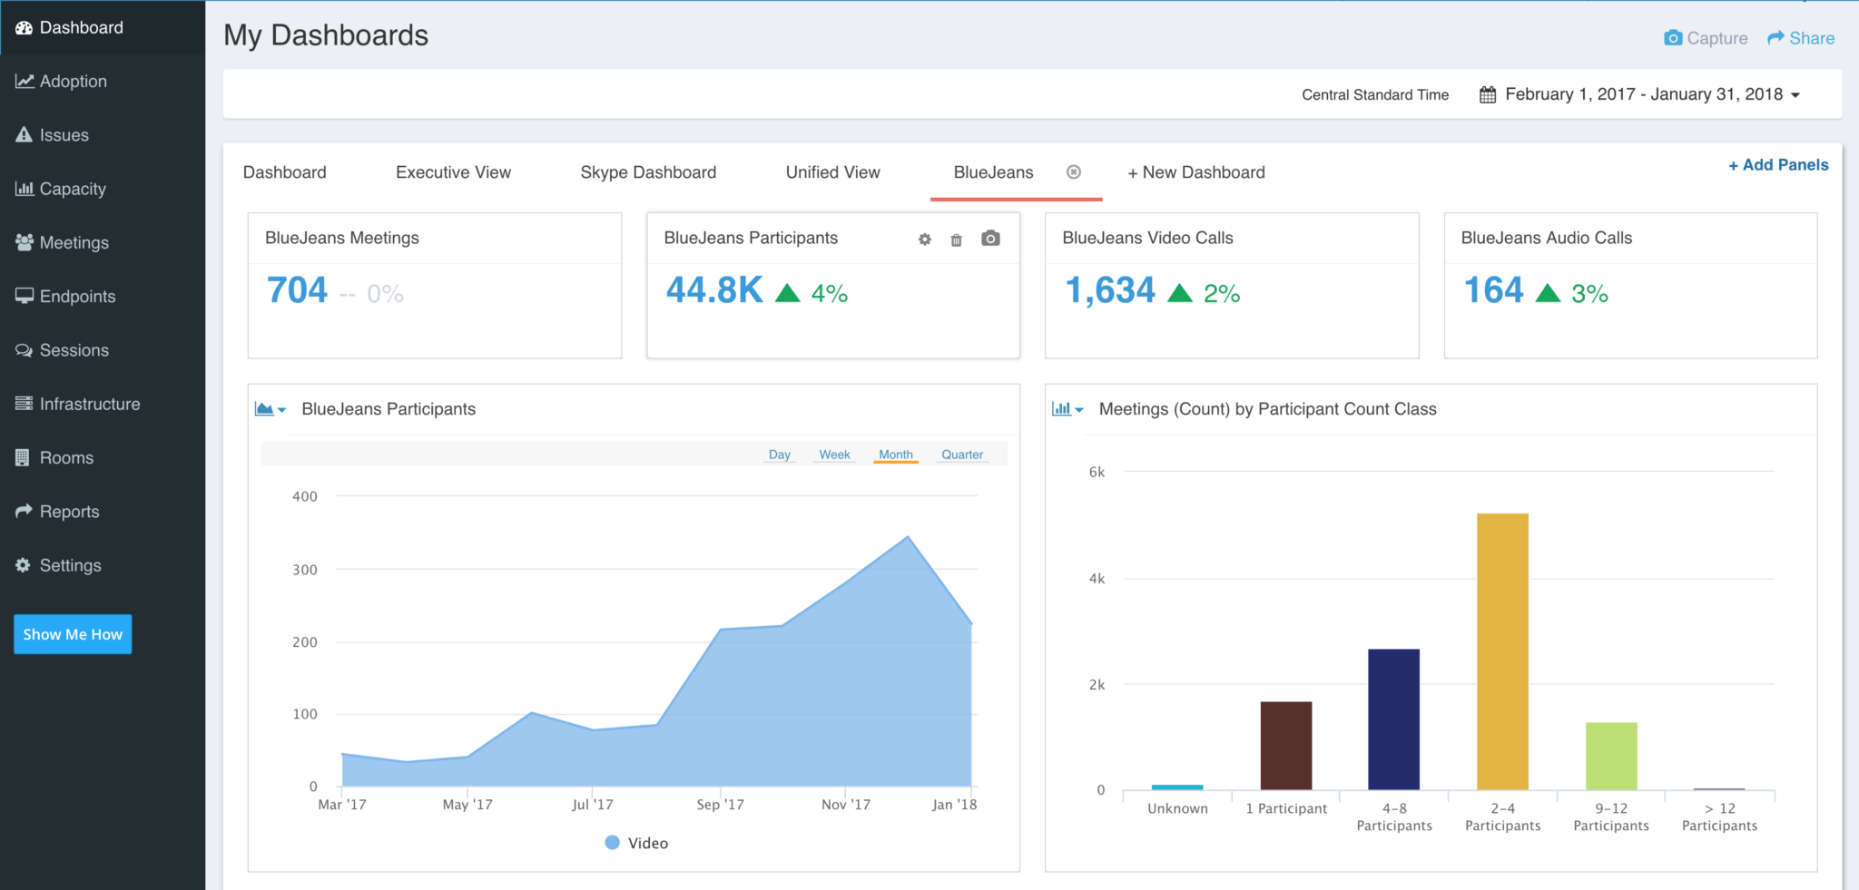The width and height of the screenshot is (1859, 890).
Task: Open the date range picker dropdown
Action: (1640, 94)
